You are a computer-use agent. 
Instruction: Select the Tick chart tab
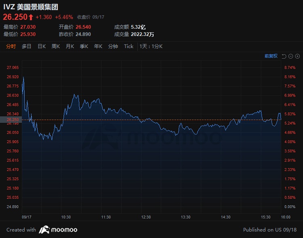[x=128, y=46]
